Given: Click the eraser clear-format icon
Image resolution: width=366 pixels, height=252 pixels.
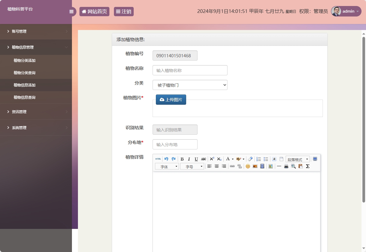Looking at the screenshot, I should 251,159.
